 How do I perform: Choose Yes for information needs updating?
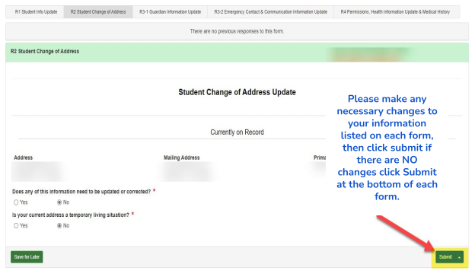click(16, 202)
